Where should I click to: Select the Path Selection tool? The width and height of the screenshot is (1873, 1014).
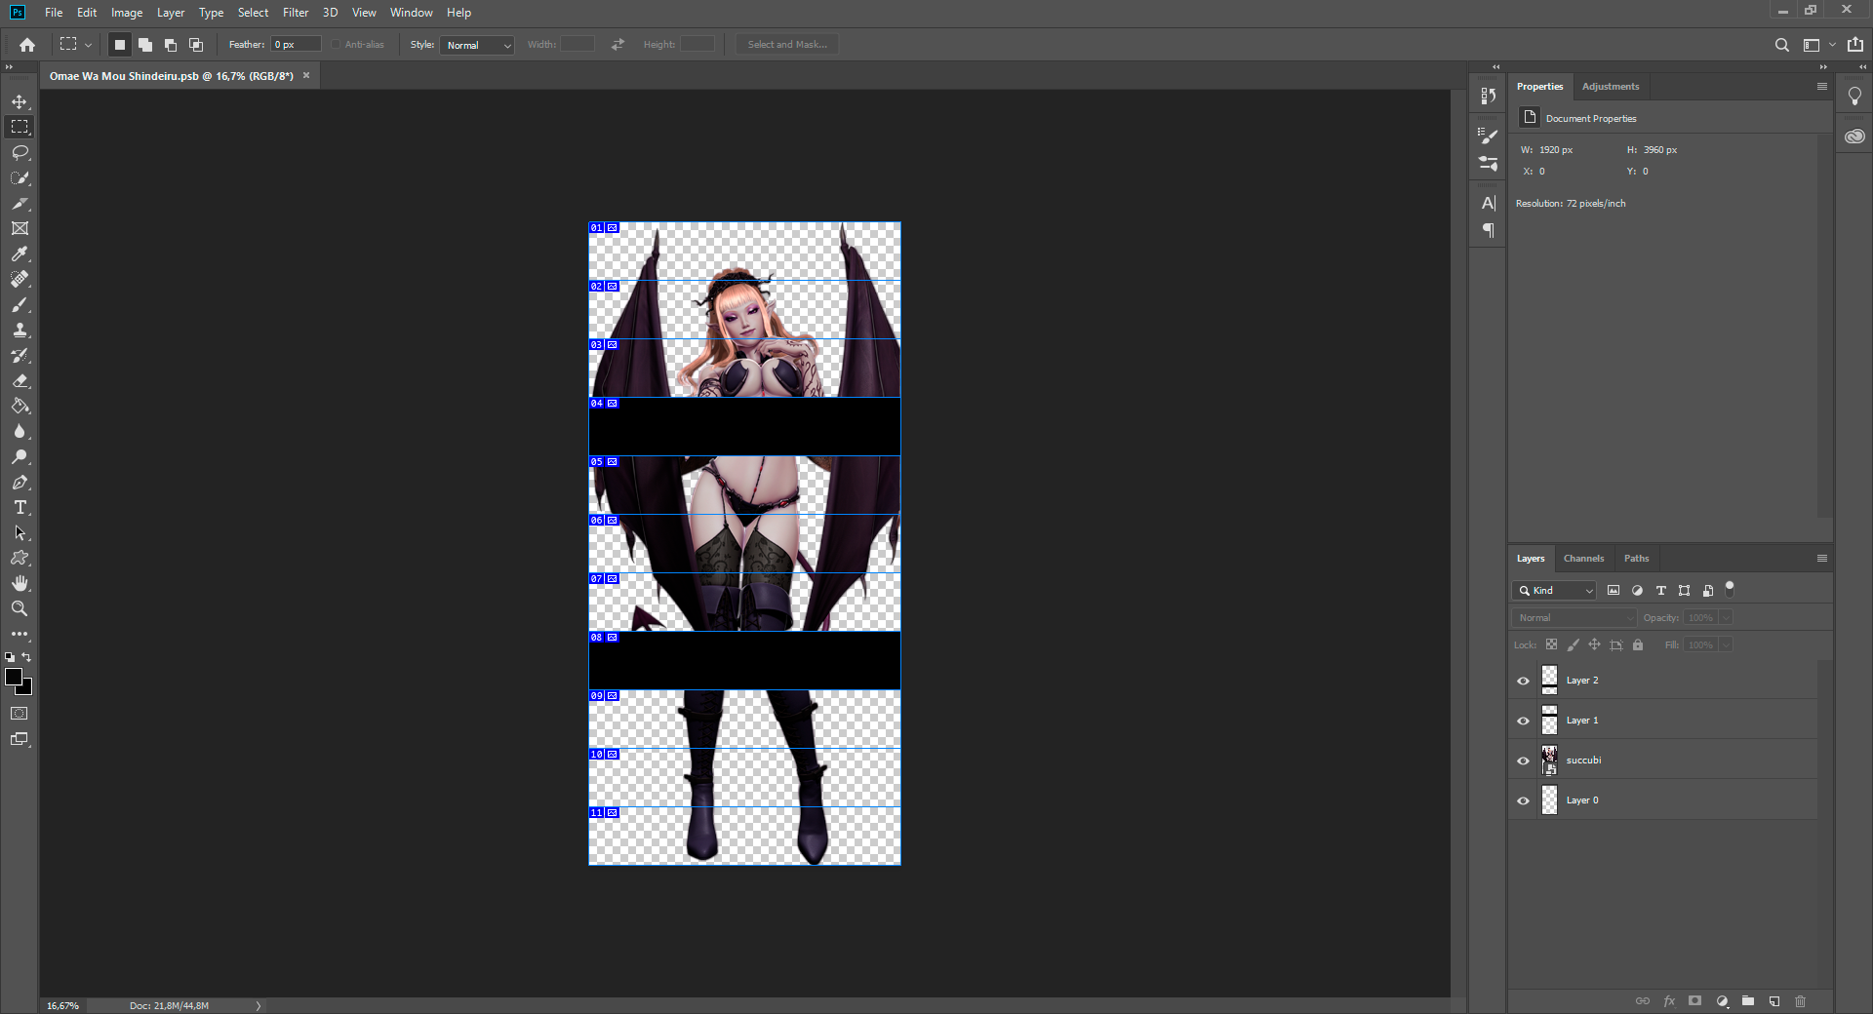tap(20, 532)
